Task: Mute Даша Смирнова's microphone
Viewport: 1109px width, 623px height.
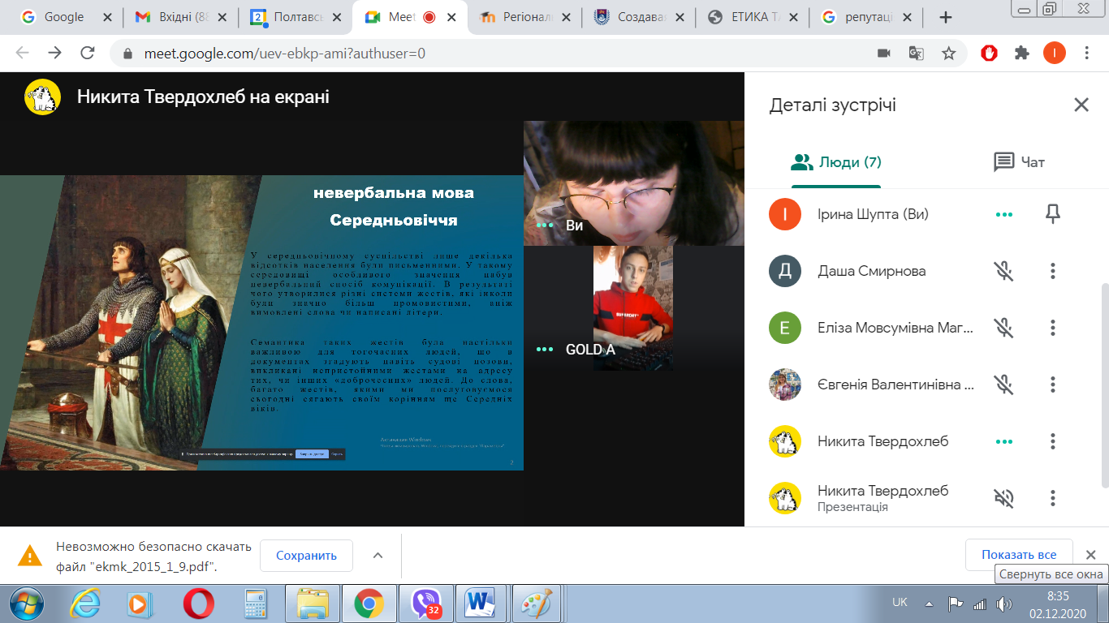Action: click(x=1004, y=271)
